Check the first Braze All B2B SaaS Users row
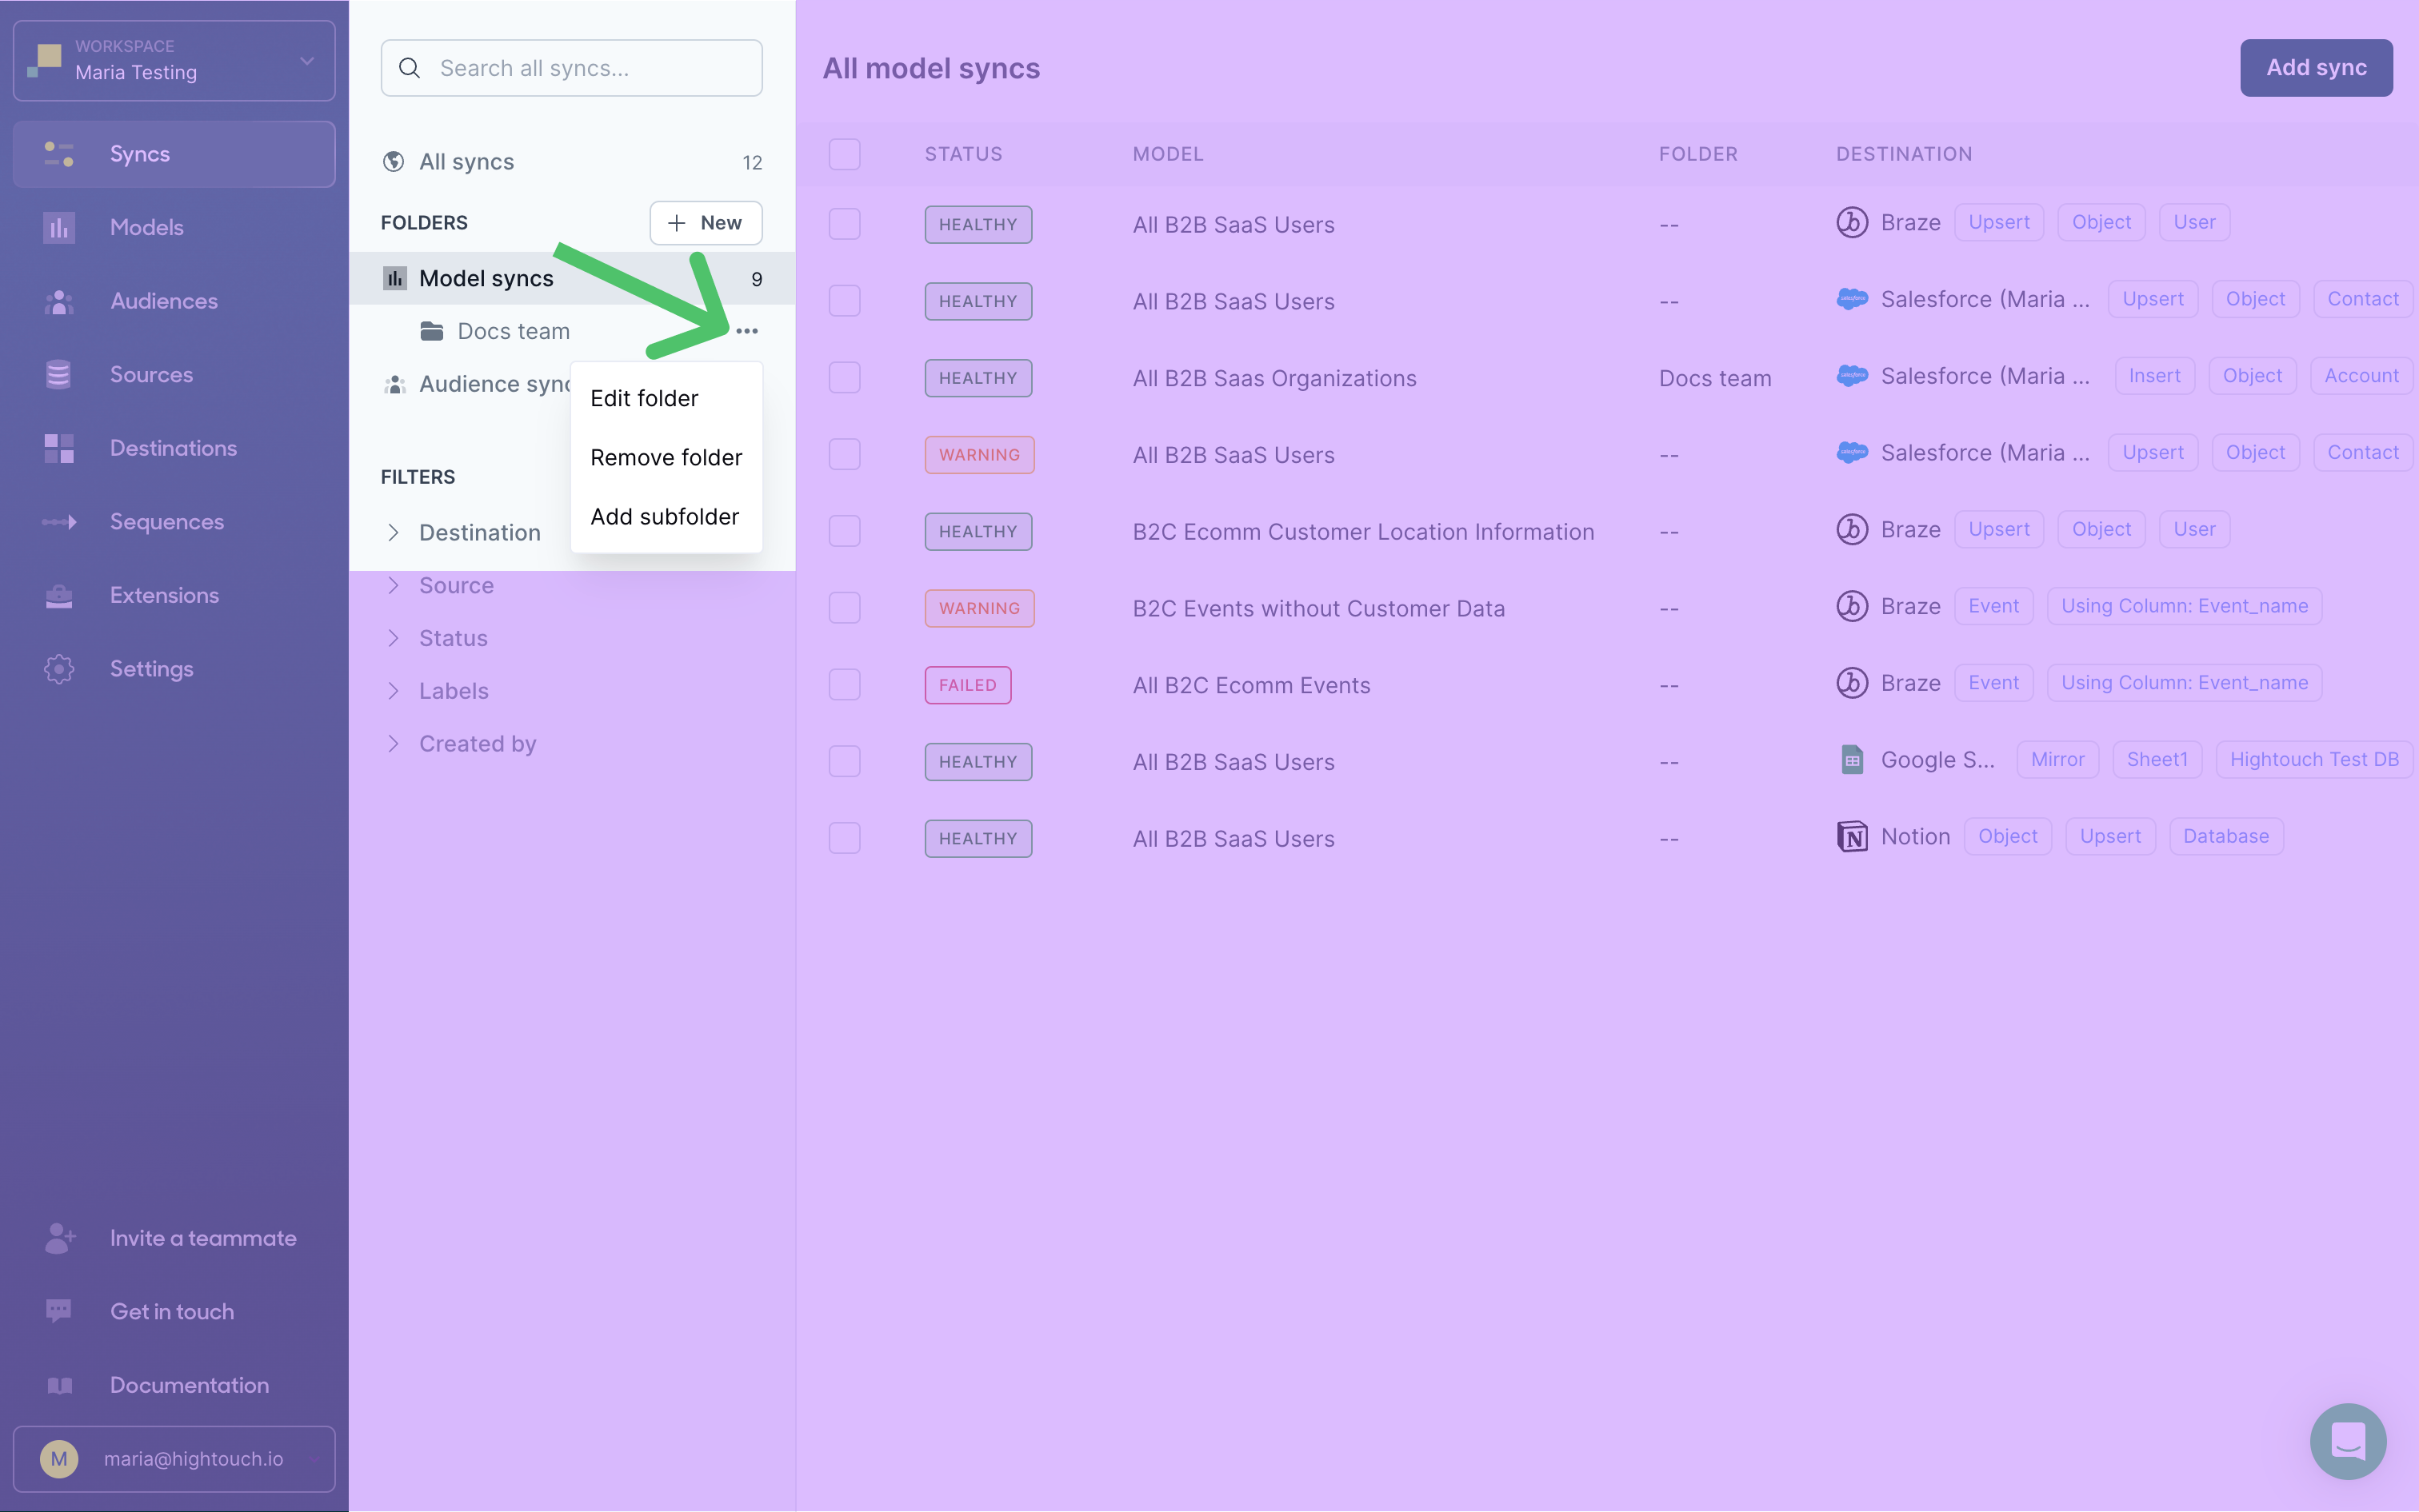This screenshot has height=1512, width=2419. click(x=845, y=224)
